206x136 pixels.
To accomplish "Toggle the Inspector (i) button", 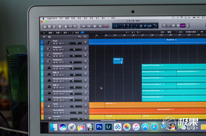I will coord(49,27).
